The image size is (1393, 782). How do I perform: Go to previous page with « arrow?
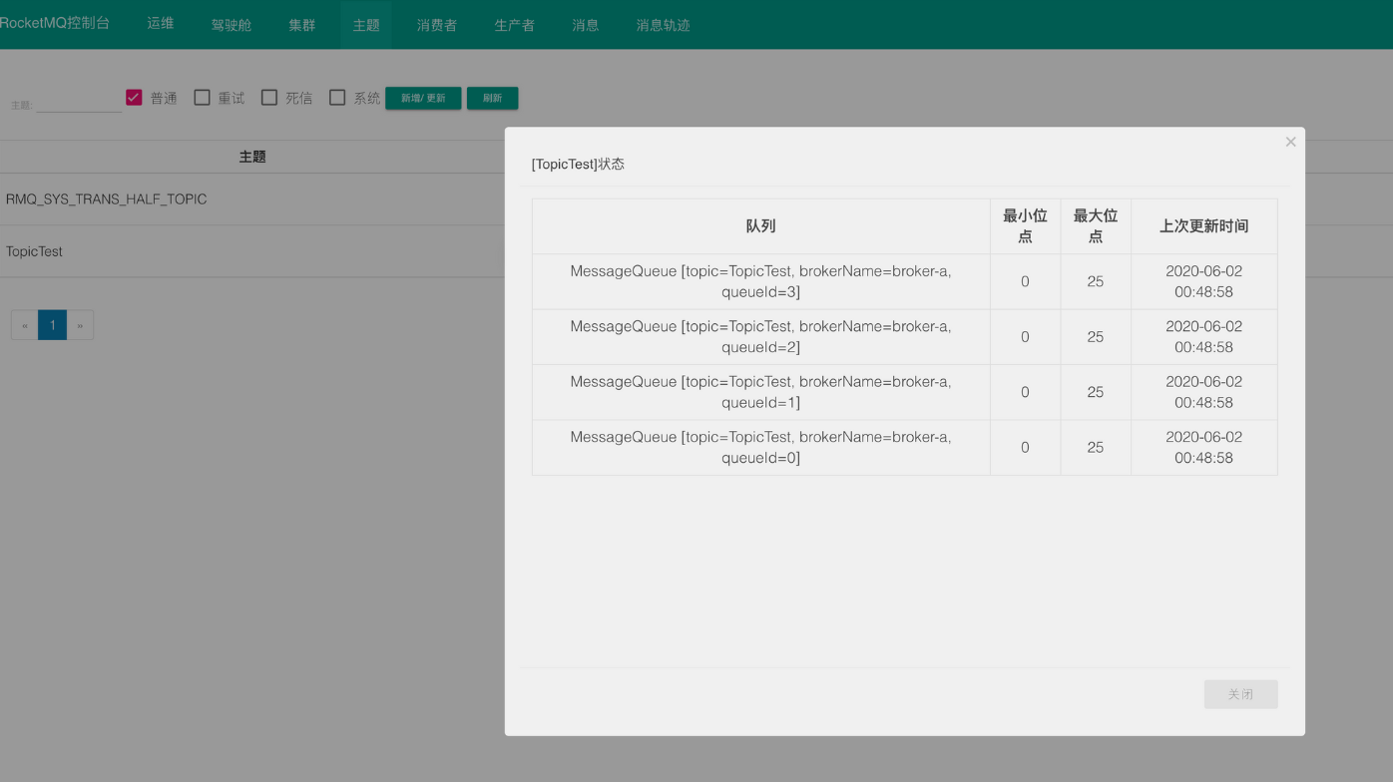coord(25,325)
